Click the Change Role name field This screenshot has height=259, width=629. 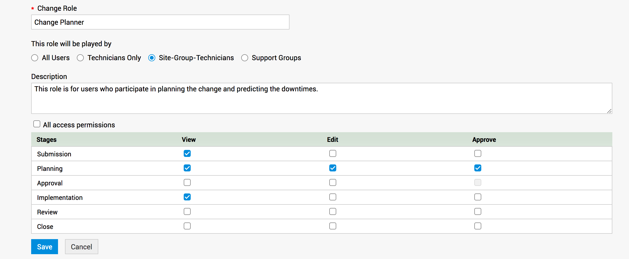click(x=160, y=22)
